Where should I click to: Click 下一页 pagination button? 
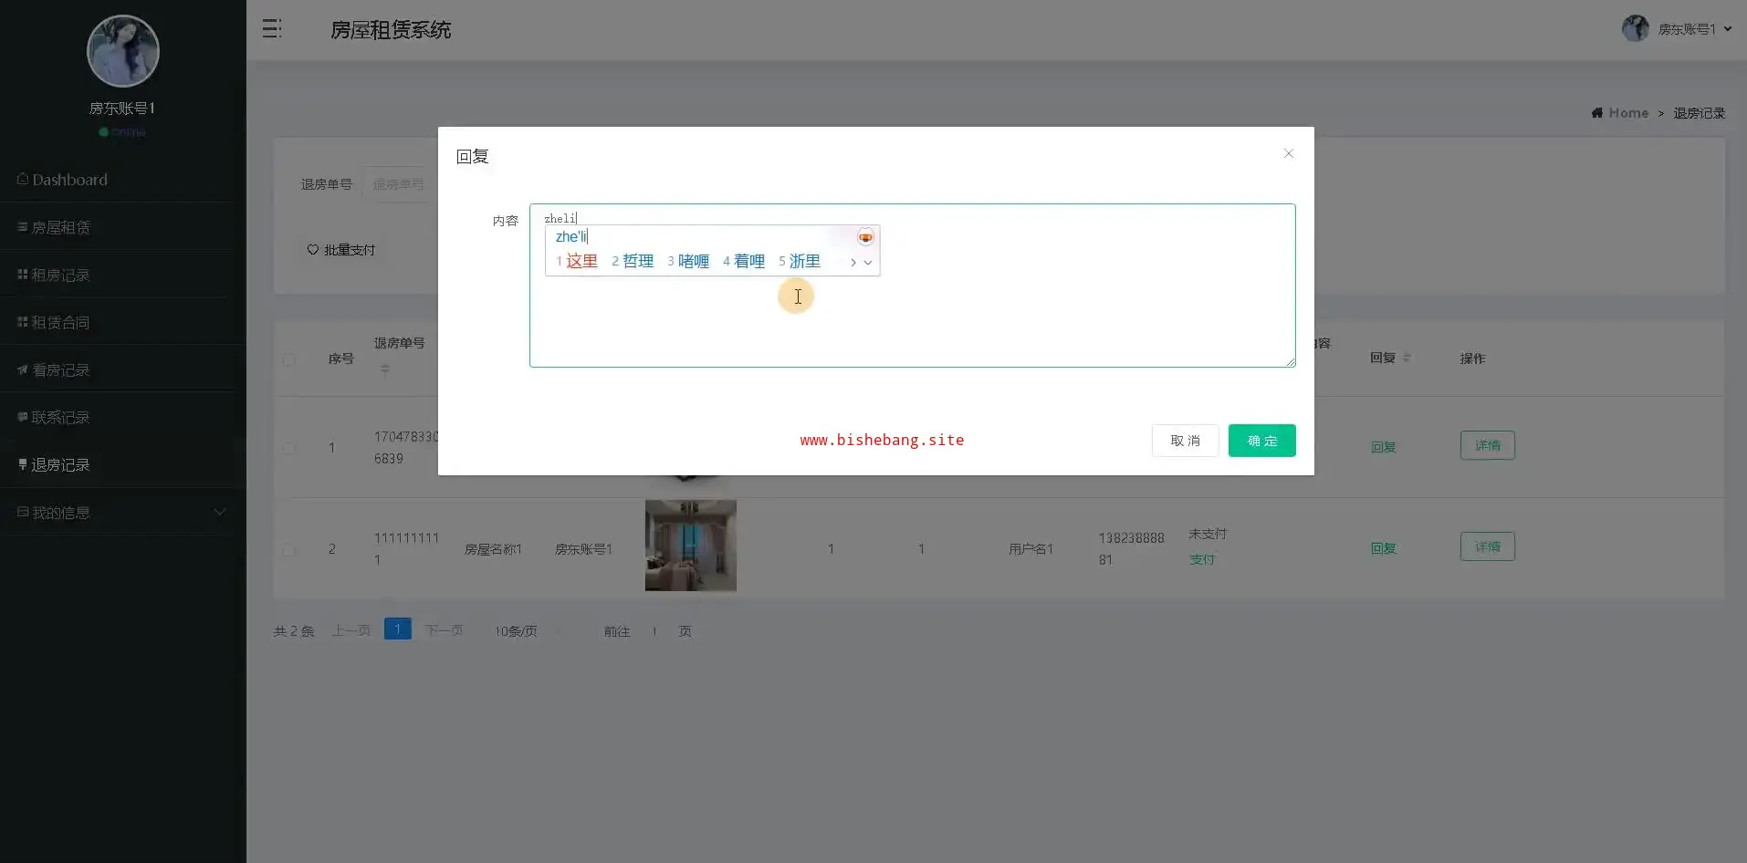(444, 630)
